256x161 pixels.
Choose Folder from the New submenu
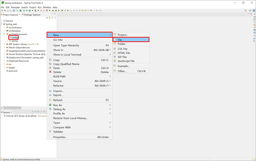click(131, 44)
